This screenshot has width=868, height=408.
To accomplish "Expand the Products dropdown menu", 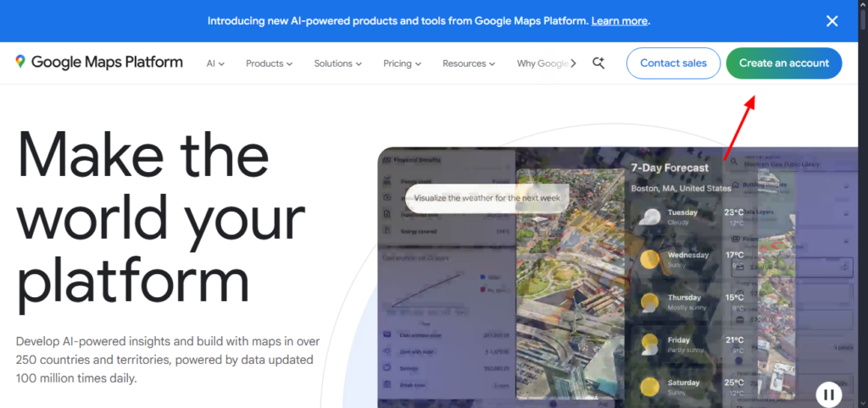I will (x=269, y=63).
